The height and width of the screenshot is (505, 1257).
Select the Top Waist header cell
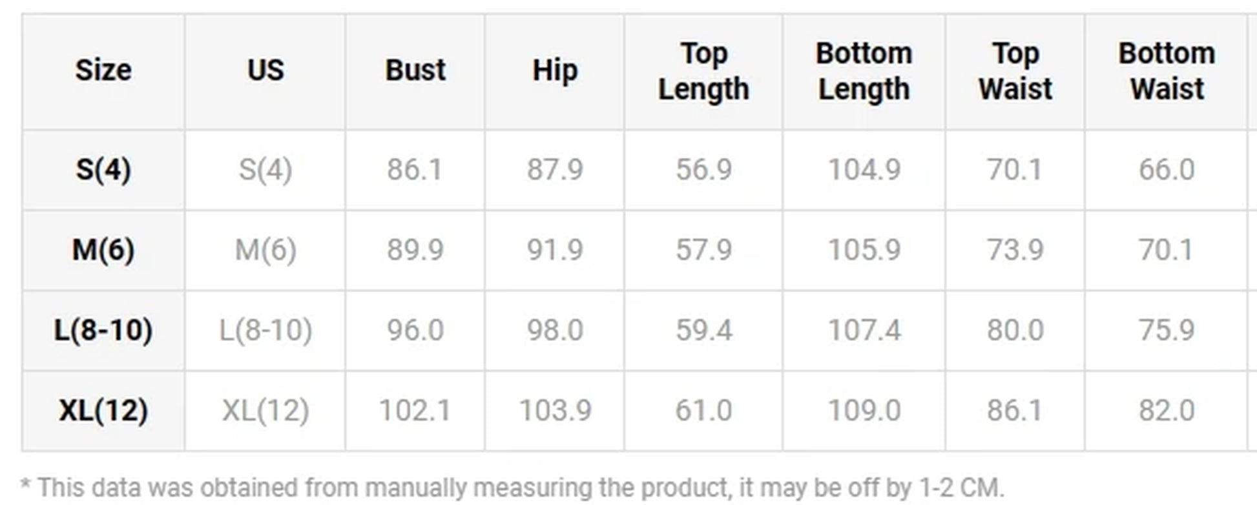1015,71
